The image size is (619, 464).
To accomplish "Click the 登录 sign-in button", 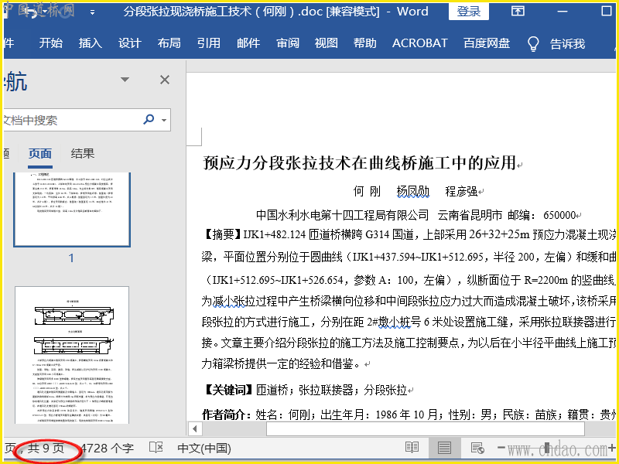I will coord(469,12).
